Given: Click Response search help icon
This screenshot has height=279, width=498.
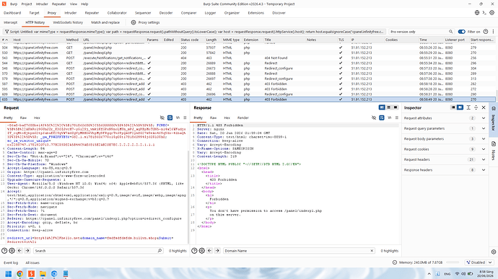Looking at the screenshot, I should (x=194, y=251).
